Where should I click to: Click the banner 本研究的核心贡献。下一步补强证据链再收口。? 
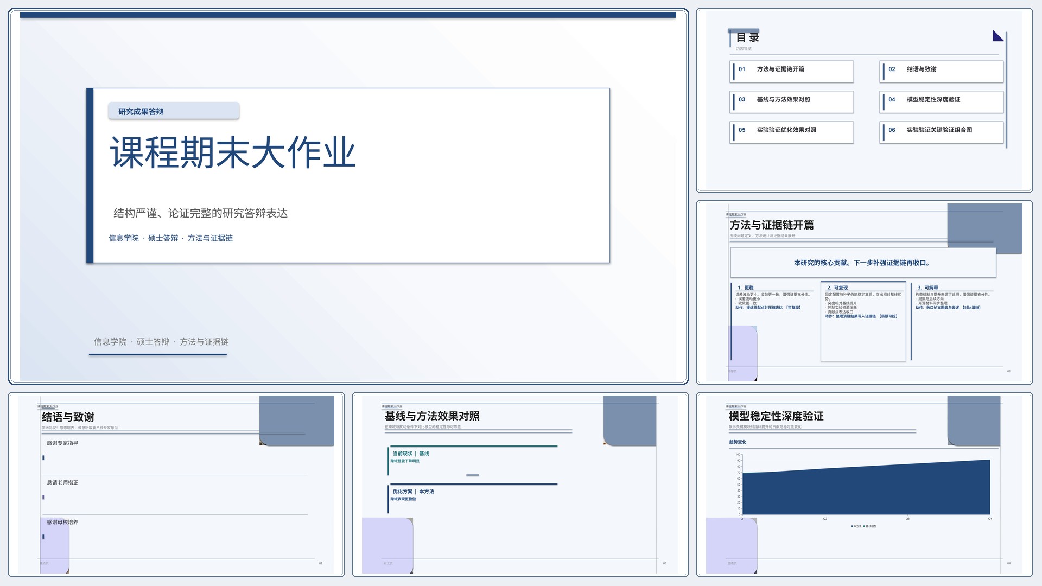863,263
